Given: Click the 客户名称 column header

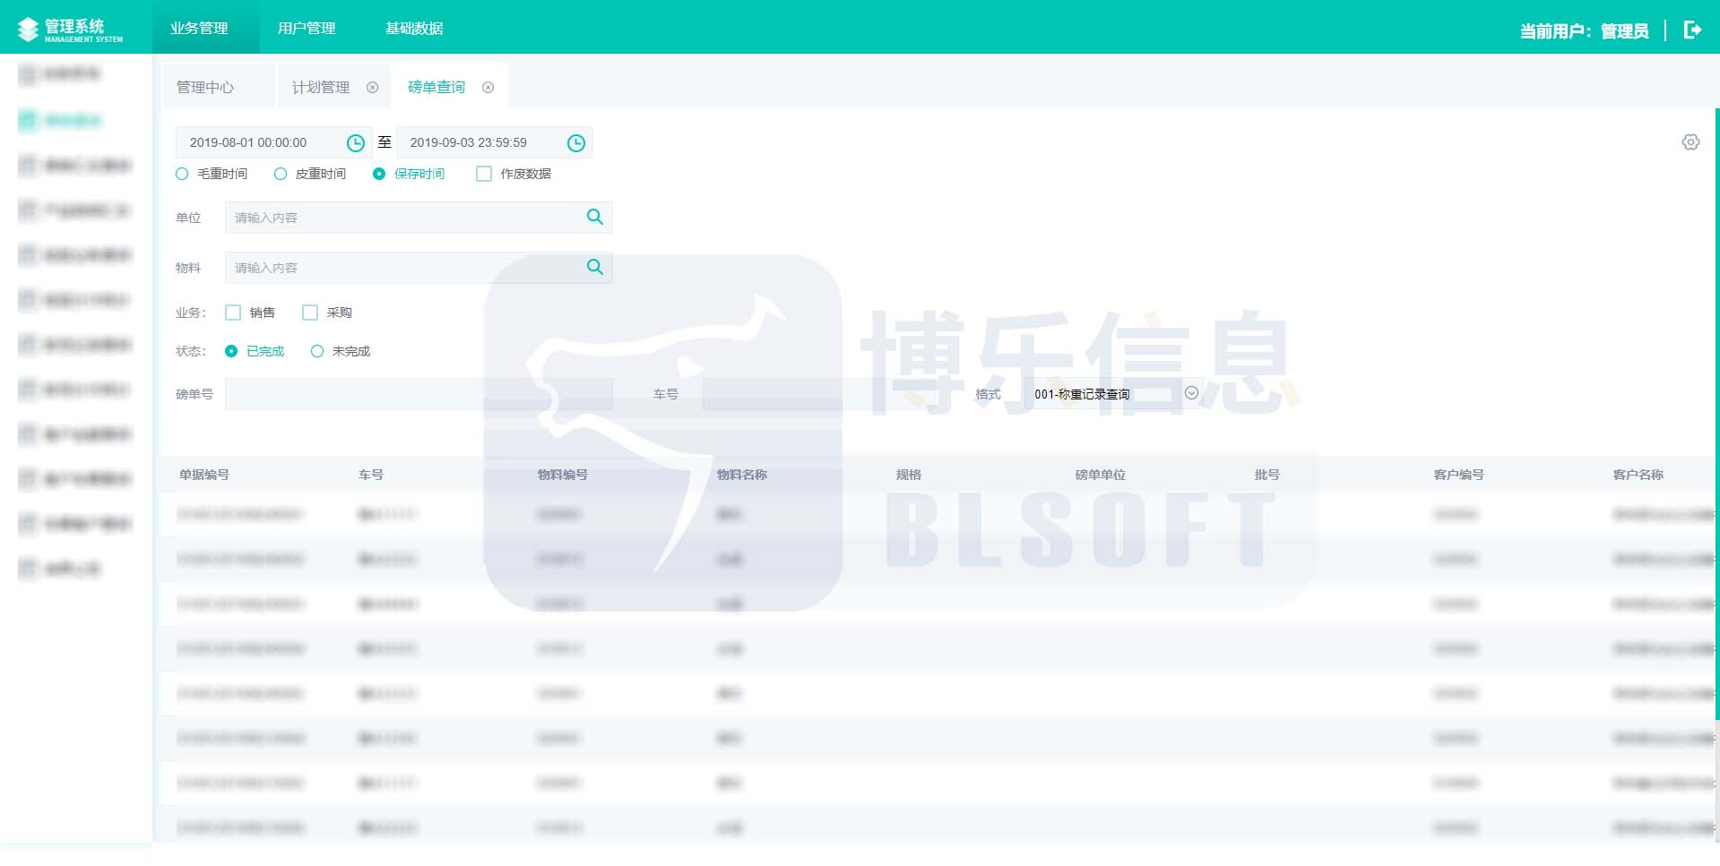Looking at the screenshot, I should 1638,475.
